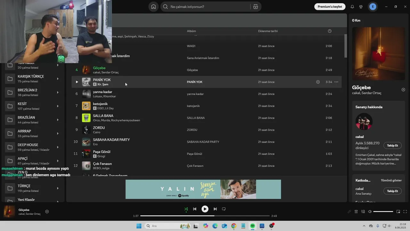Adjust the Spotify volume slider
410x231 pixels.
(x=383, y=211)
